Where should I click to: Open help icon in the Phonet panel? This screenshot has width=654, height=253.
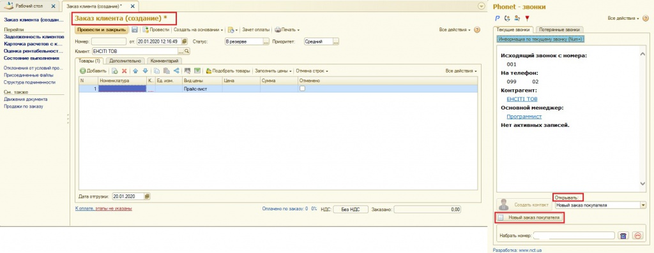[x=646, y=18]
